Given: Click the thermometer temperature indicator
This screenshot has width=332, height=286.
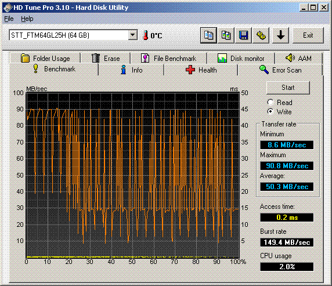Looking at the screenshot, I should (146, 35).
